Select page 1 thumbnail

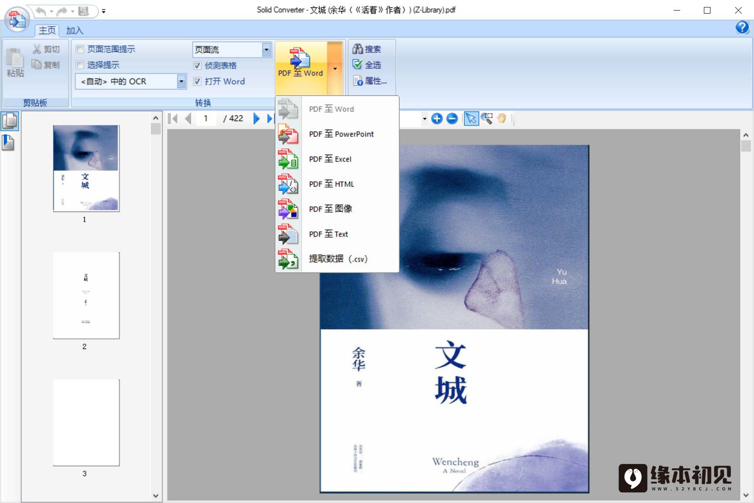tap(86, 169)
